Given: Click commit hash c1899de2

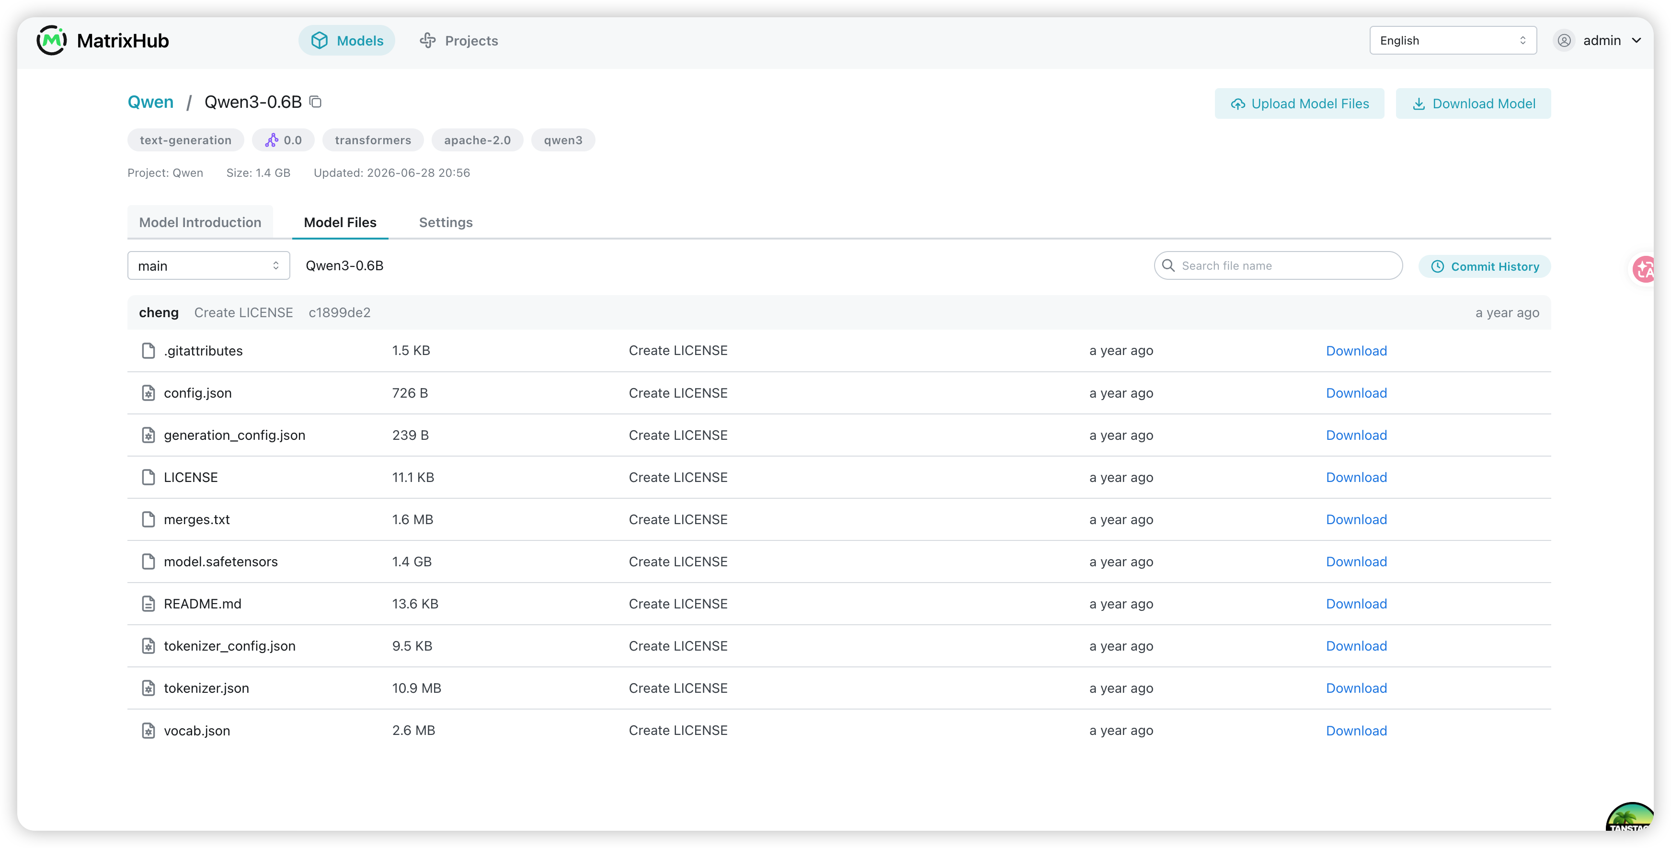Looking at the screenshot, I should tap(339, 312).
